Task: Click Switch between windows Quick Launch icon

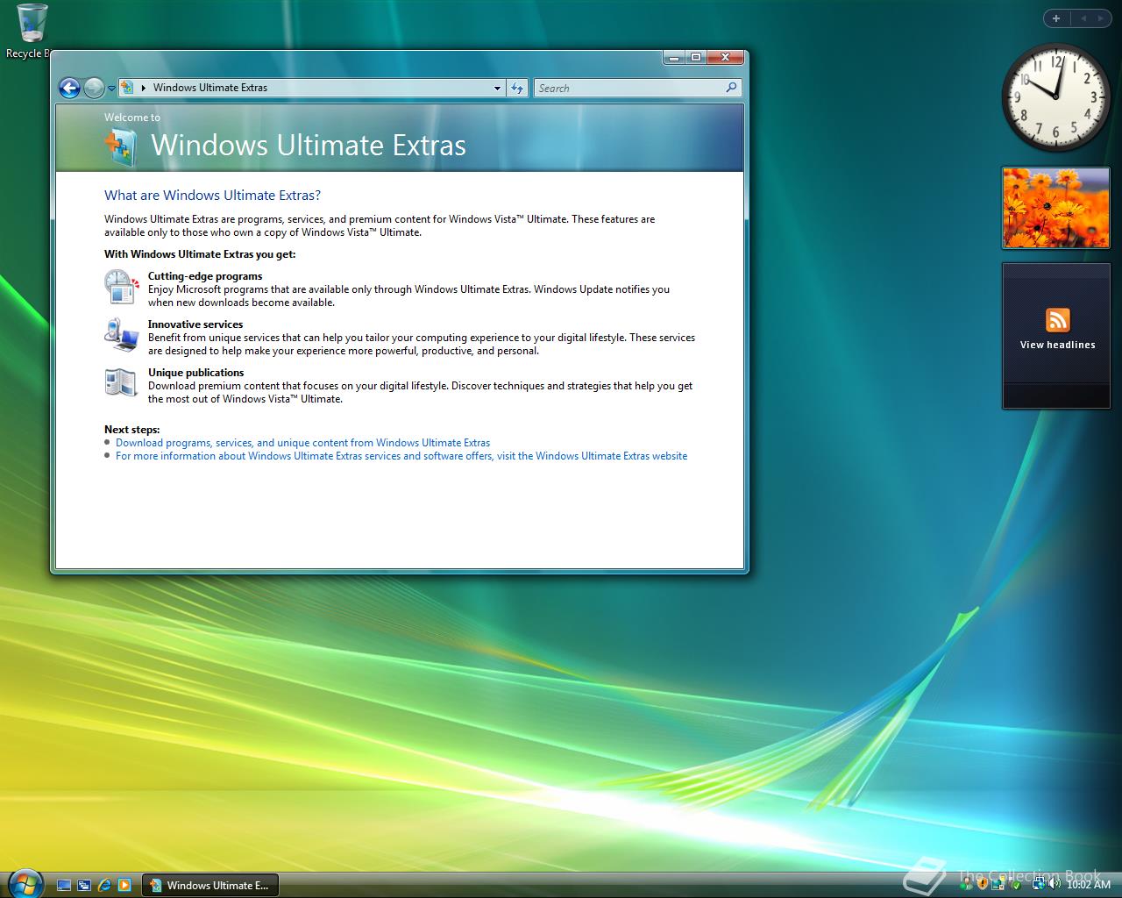Action: (84, 886)
